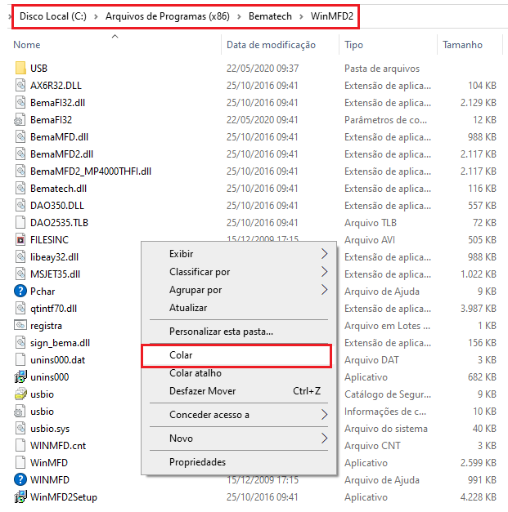Click Arquivo CNT type cell
Image resolution: width=508 pixels, height=512 pixels.
click(x=372, y=445)
